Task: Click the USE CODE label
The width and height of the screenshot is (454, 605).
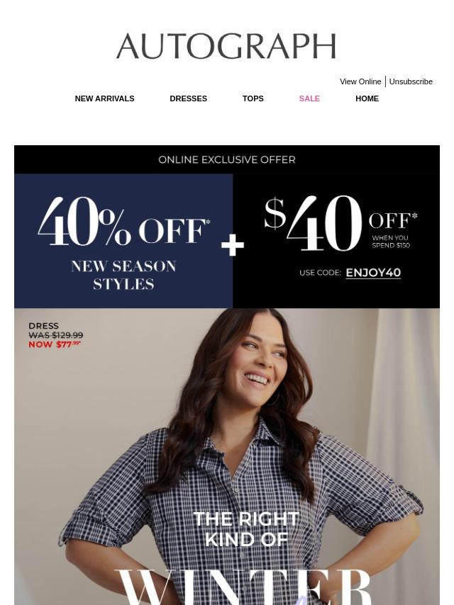Action: (321, 273)
